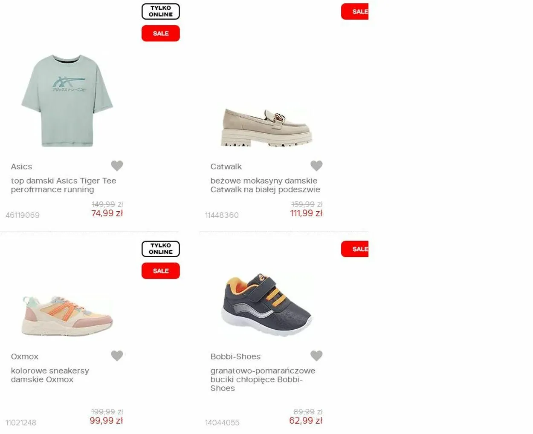Add Asics top to favorites with heart
The image size is (533, 434).
tap(117, 166)
